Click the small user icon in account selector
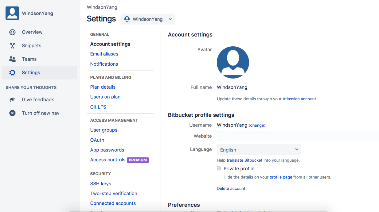379x212 pixels. coord(127,19)
